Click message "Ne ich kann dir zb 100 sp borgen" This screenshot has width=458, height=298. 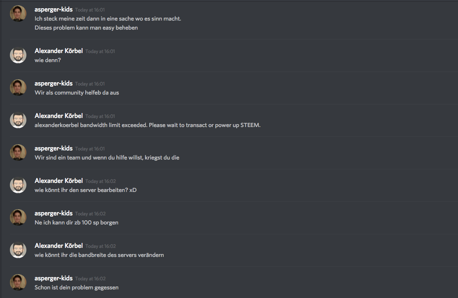[77, 222]
